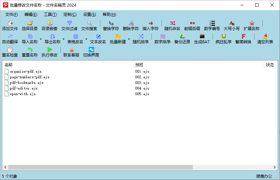The height and width of the screenshot is (180, 280).
Task: Choose the 数字编号 numbering tool
Action: click(x=212, y=25)
